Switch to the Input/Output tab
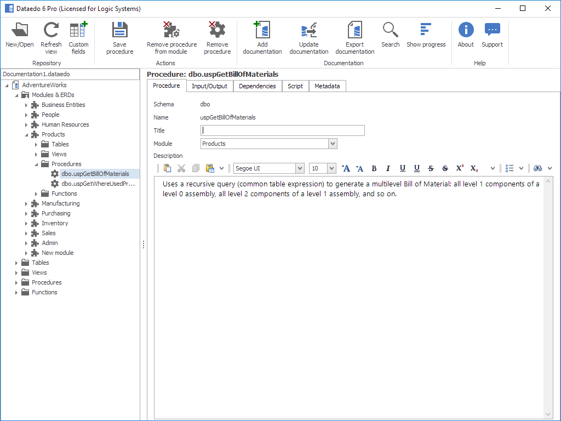This screenshot has width=561, height=421. click(209, 86)
